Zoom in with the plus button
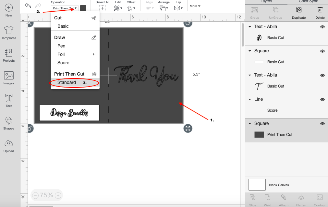 (x=58, y=195)
